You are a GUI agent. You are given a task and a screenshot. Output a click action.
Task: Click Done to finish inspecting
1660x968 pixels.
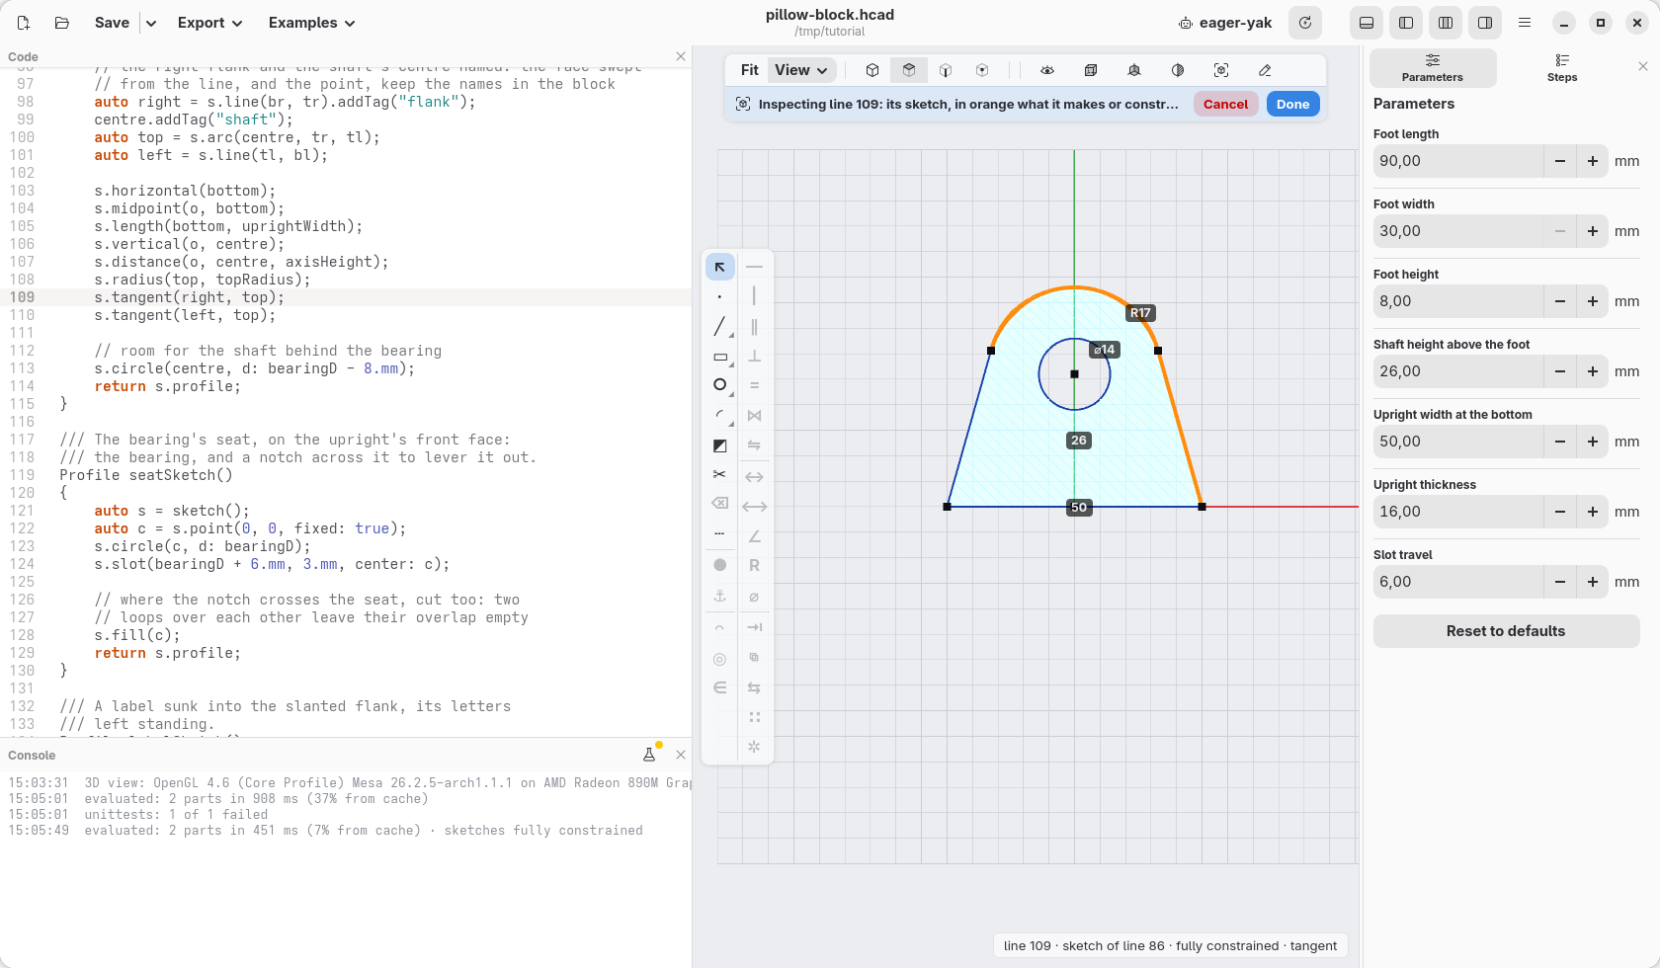click(x=1292, y=104)
